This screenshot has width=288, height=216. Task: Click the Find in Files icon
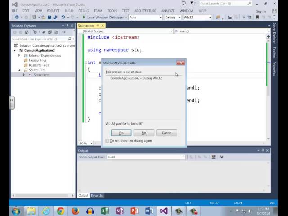click(x=218, y=17)
